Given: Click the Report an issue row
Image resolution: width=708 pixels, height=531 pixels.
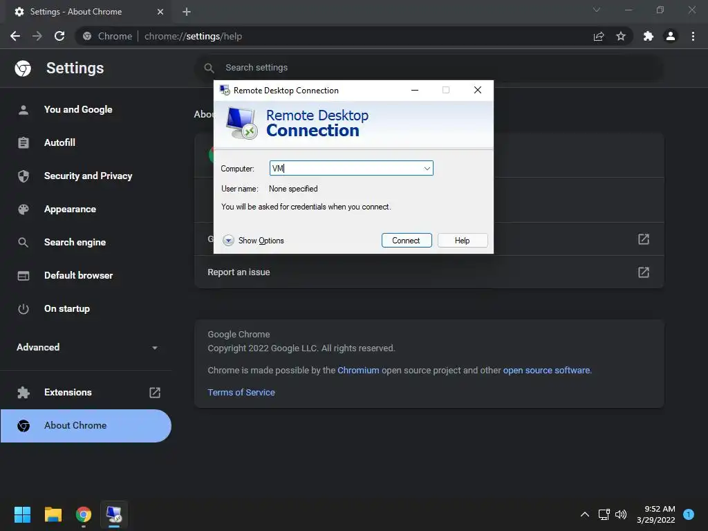Looking at the screenshot, I should tap(429, 272).
